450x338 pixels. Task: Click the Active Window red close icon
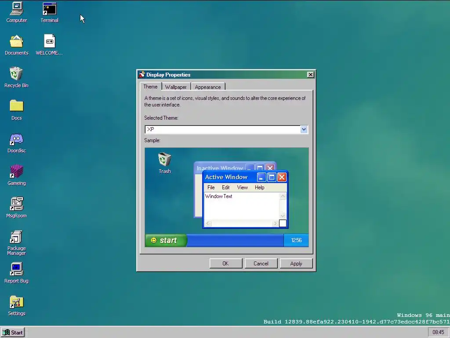[282, 177]
